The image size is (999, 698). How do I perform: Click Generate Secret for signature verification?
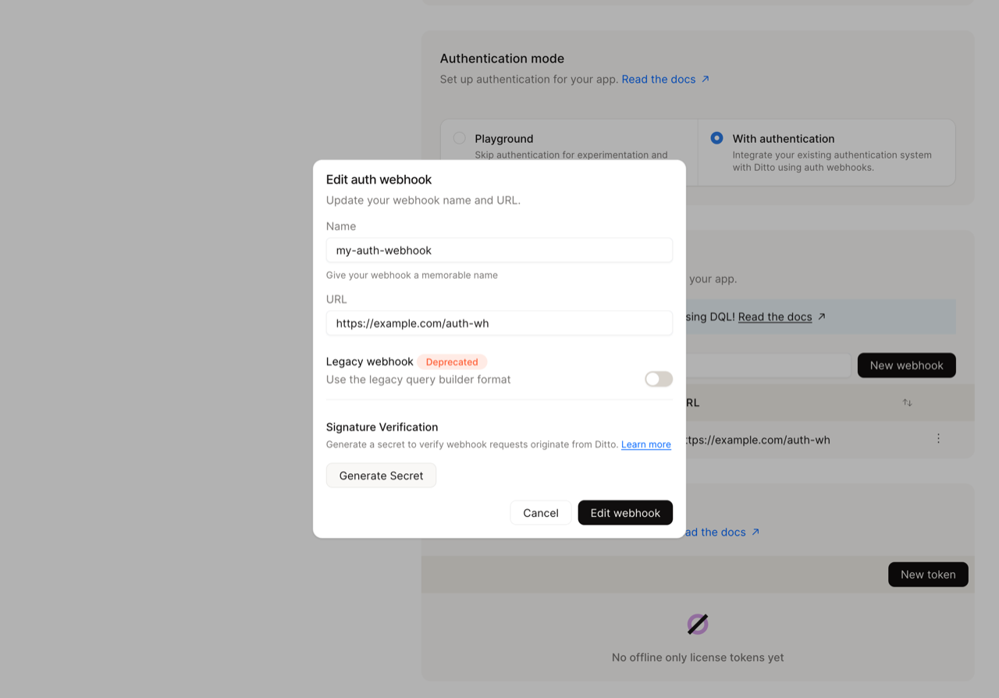pyautogui.click(x=381, y=475)
